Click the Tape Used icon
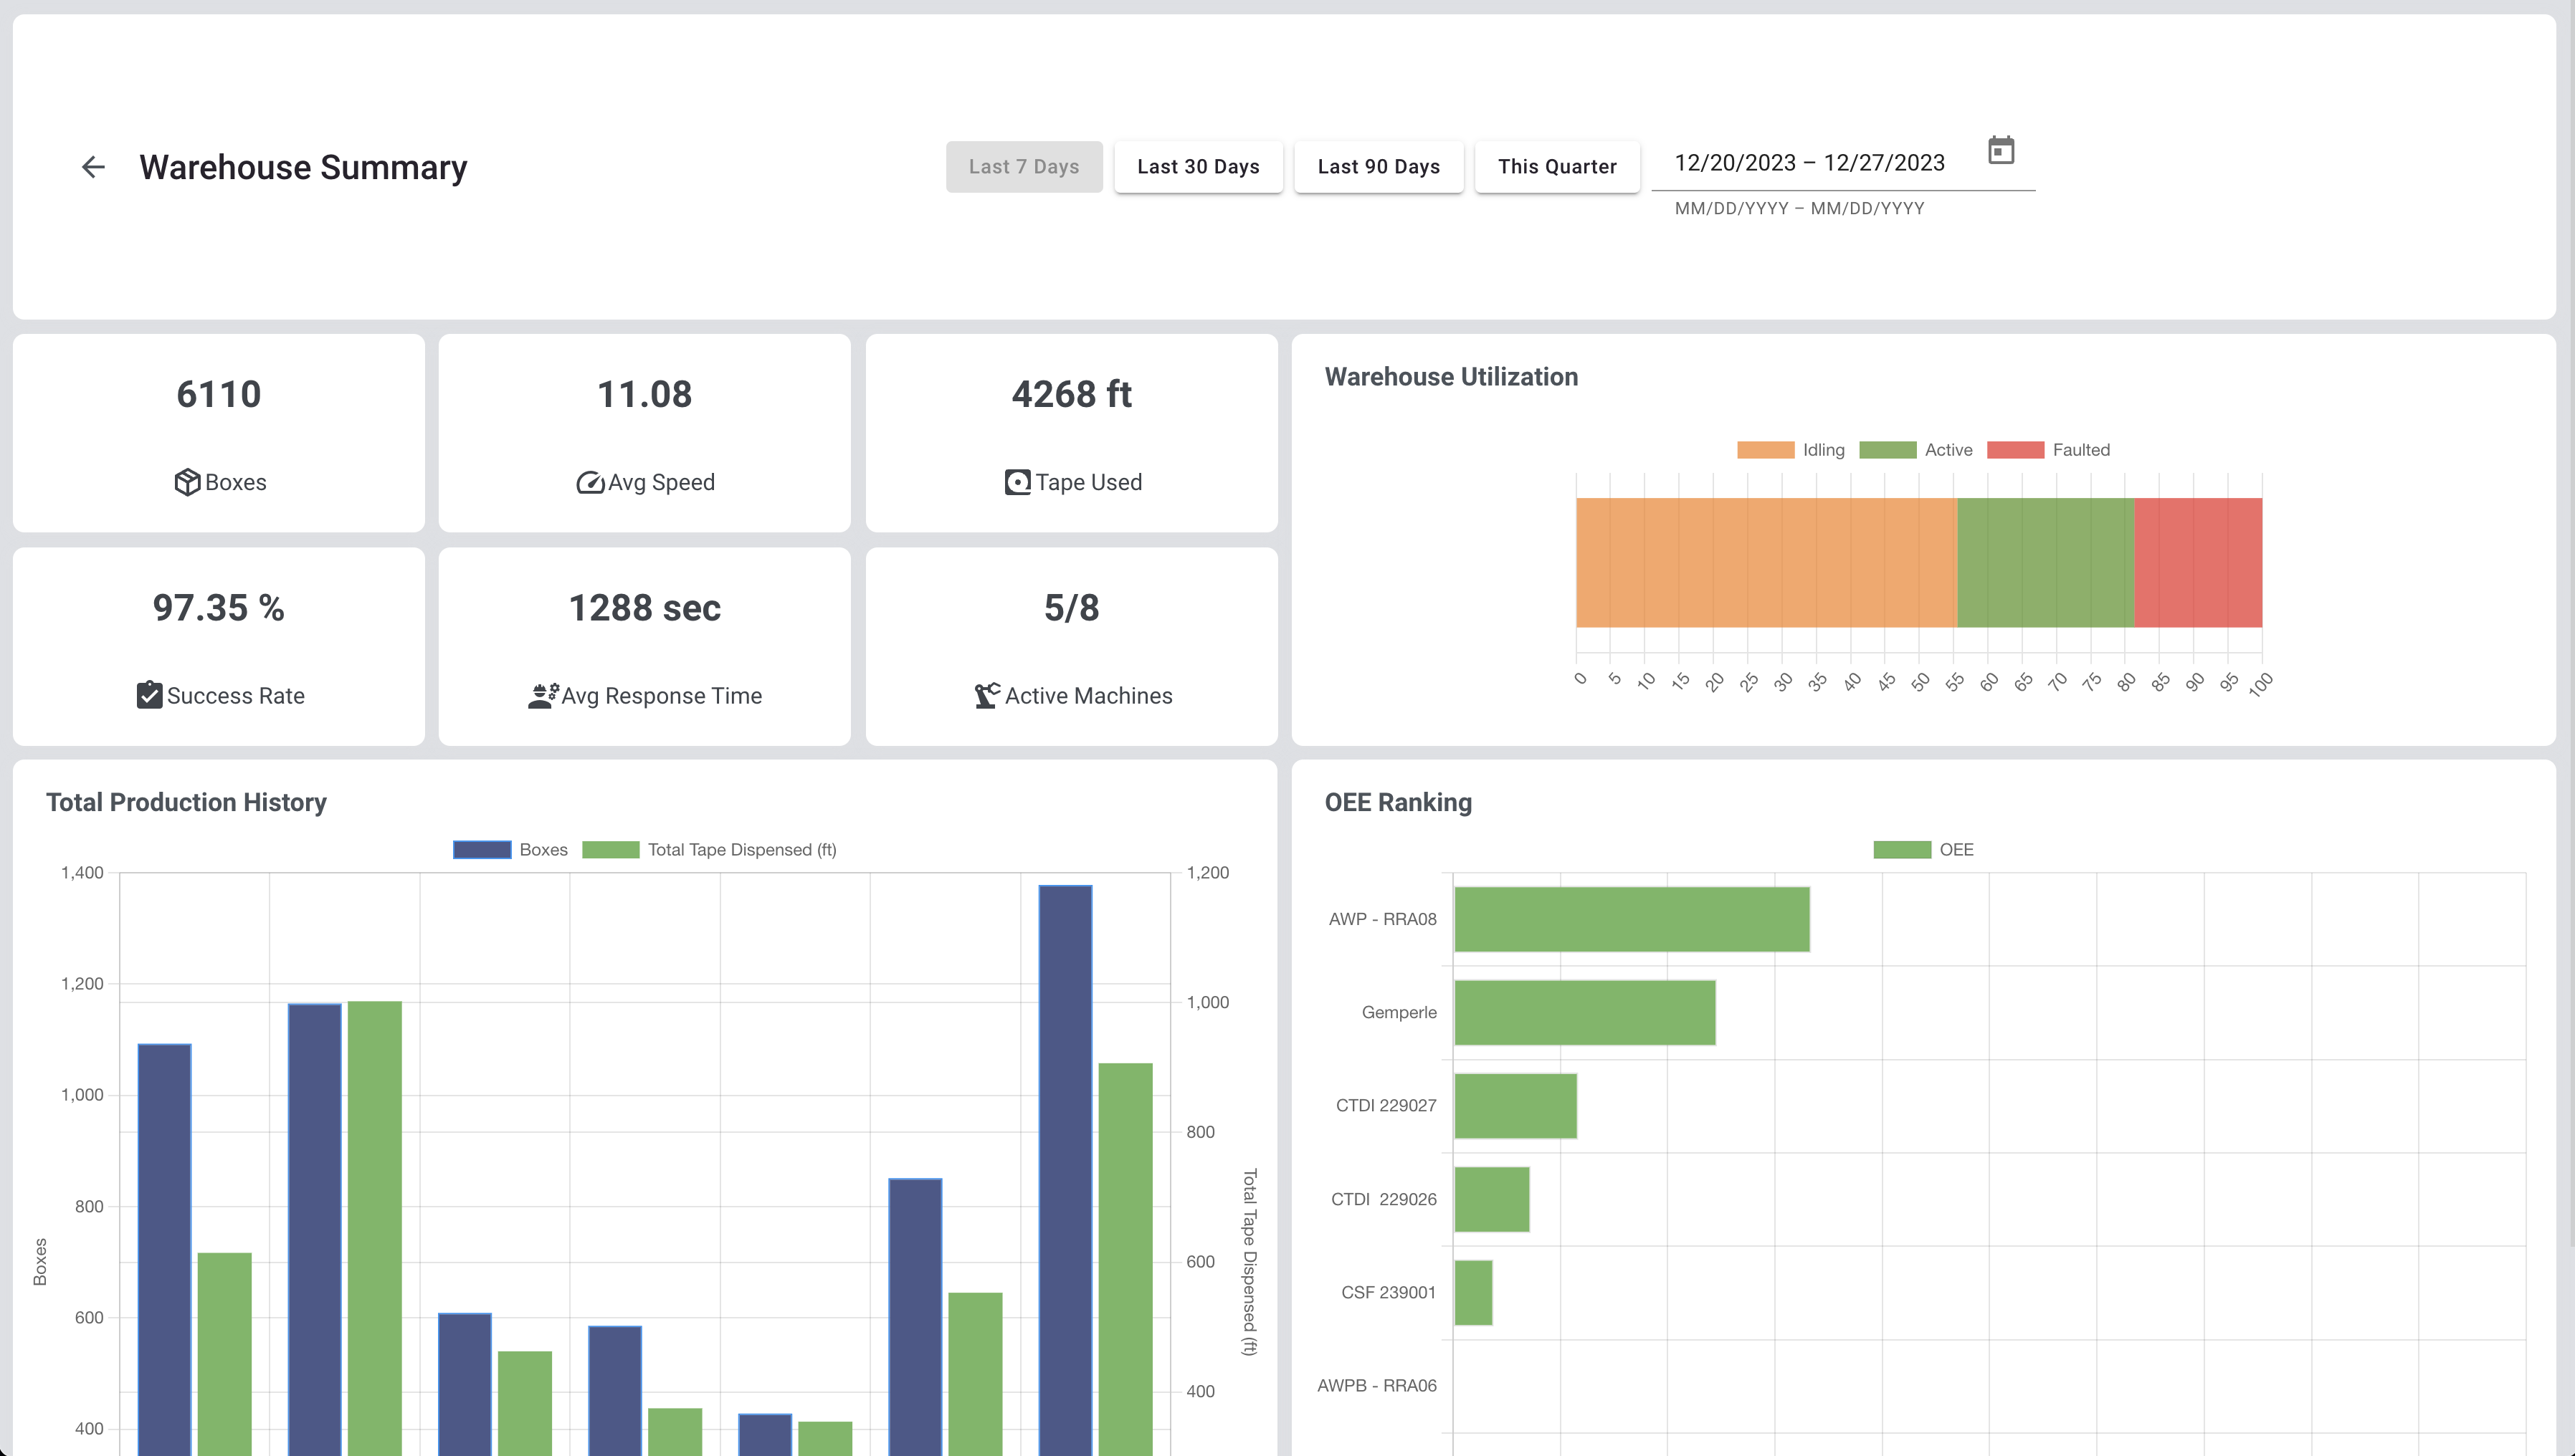The width and height of the screenshot is (2575, 1456). pos(1017,482)
